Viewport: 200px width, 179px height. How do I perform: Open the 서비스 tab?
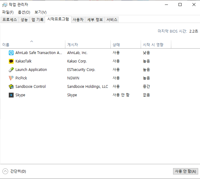pos(112,20)
